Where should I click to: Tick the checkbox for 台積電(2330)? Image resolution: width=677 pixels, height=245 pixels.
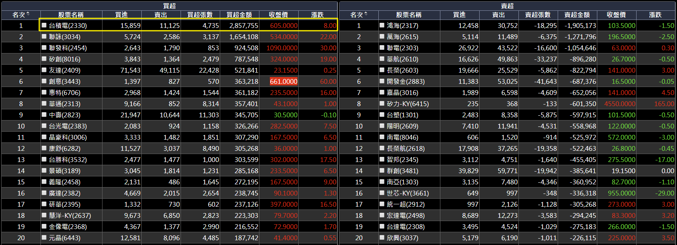pyautogui.click(x=44, y=25)
